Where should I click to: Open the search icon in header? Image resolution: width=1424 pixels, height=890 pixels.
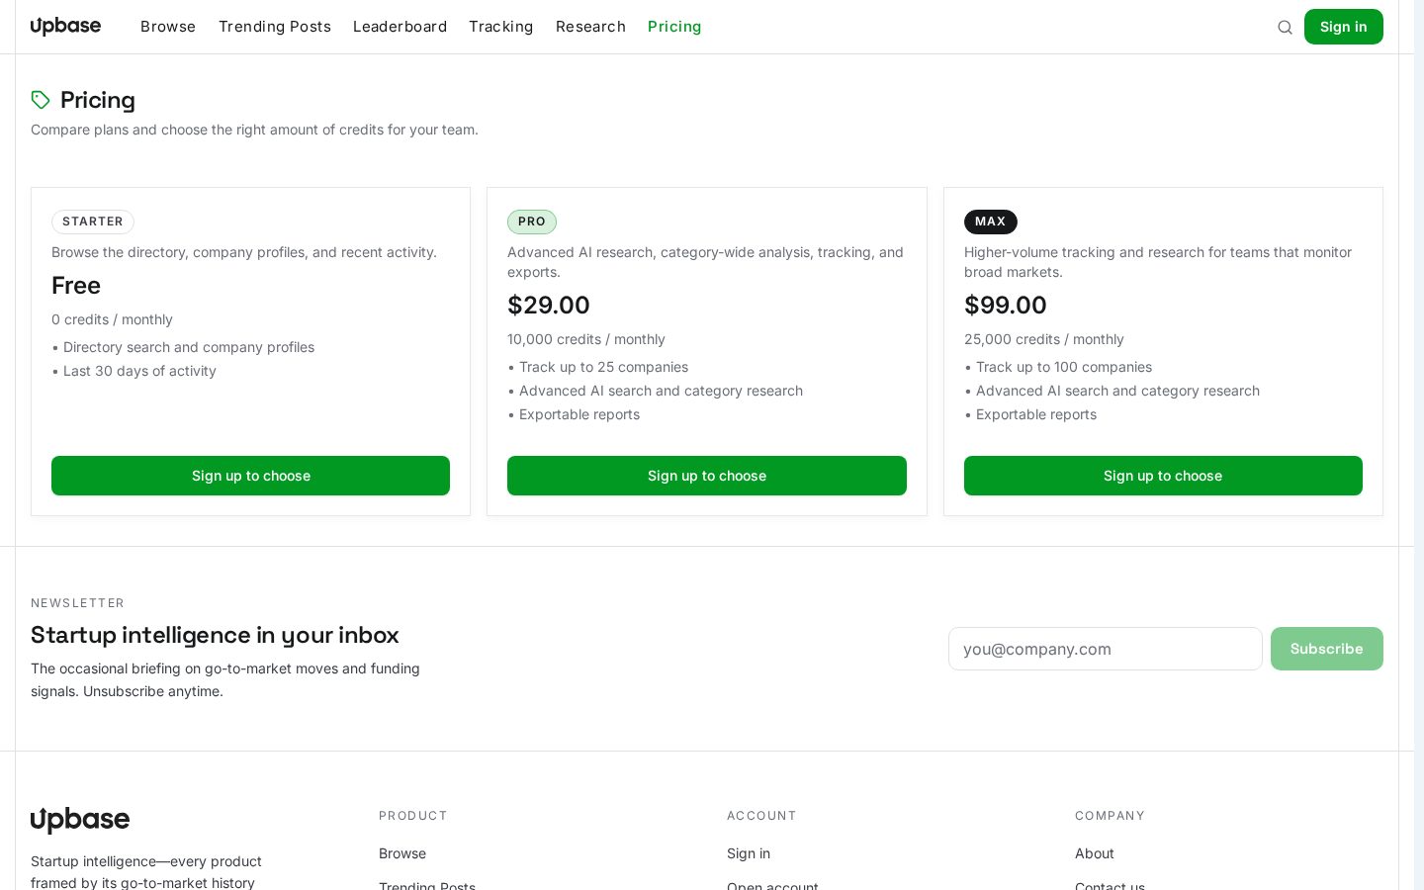click(x=1285, y=27)
